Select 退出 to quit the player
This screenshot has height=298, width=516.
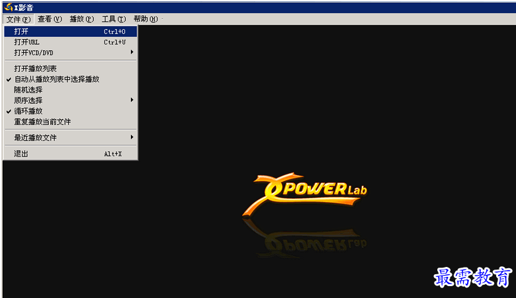(x=70, y=154)
